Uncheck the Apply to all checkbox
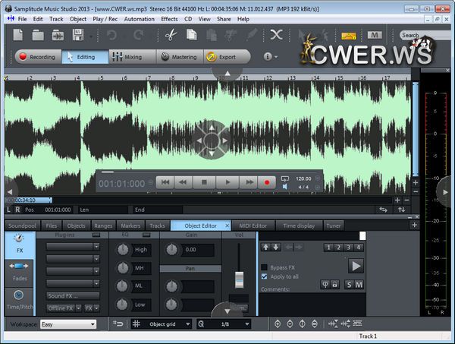Viewport: 455px width, 344px height. (x=264, y=276)
